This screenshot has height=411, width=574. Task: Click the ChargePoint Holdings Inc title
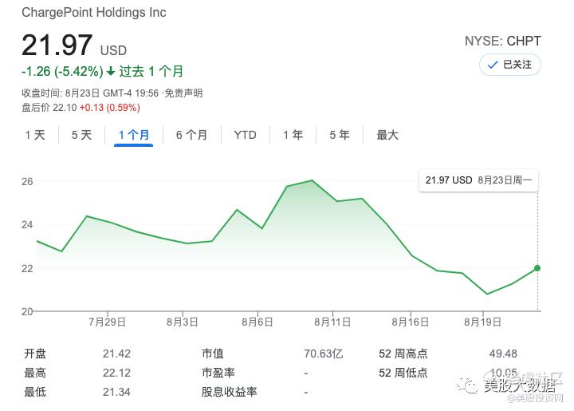[94, 14]
